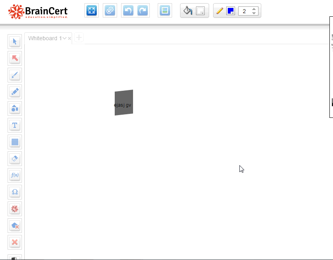This screenshot has height=260, width=333.
Task: Add a new whiteboard tab
Action: (x=79, y=37)
